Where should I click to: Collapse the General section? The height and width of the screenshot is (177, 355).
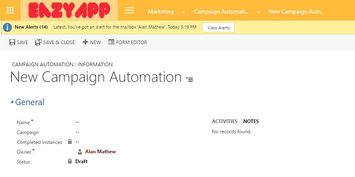(x=12, y=102)
